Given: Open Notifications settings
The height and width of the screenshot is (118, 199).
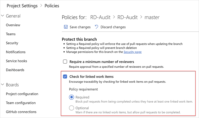Looking at the screenshot, I should click(x=16, y=52).
